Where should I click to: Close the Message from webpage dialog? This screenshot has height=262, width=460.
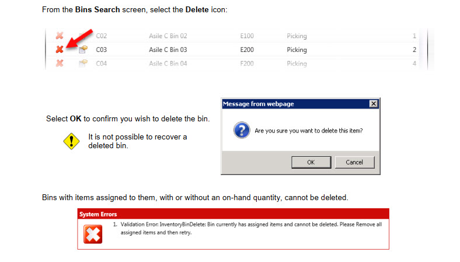click(373, 104)
